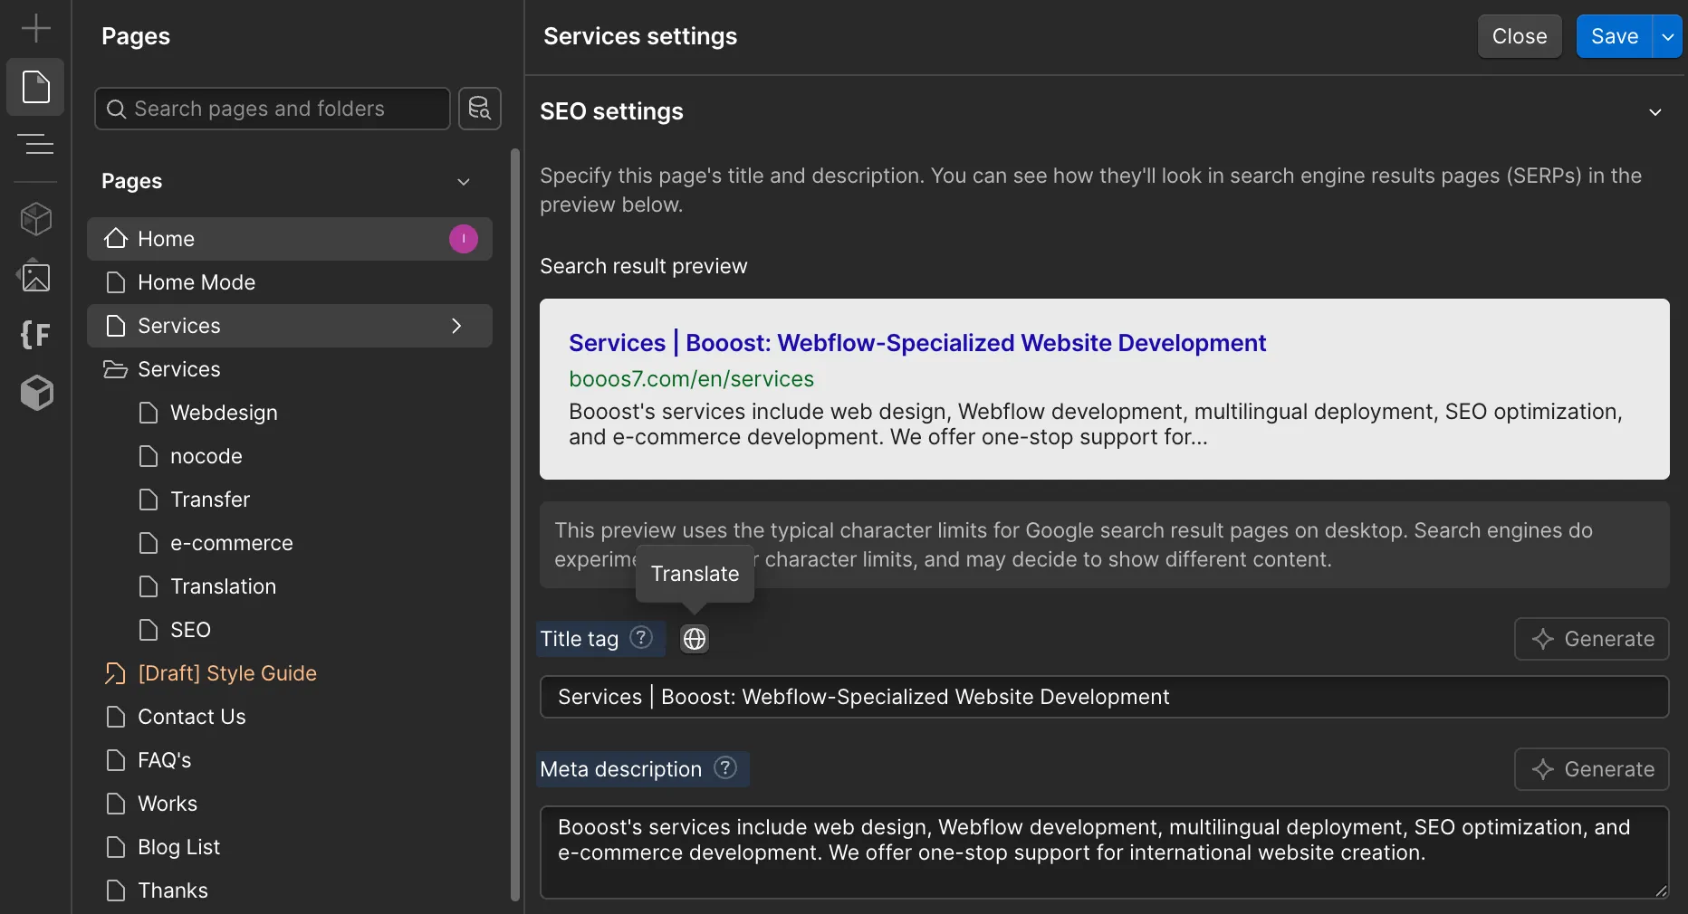Select the Thanks page
The width and height of the screenshot is (1688, 914).
(x=290, y=890)
